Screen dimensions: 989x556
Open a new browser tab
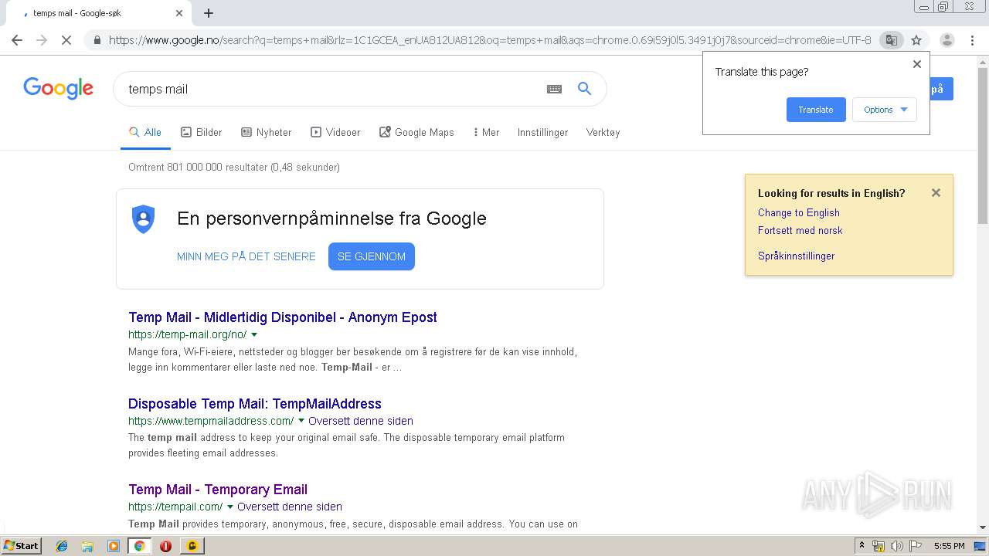(209, 13)
